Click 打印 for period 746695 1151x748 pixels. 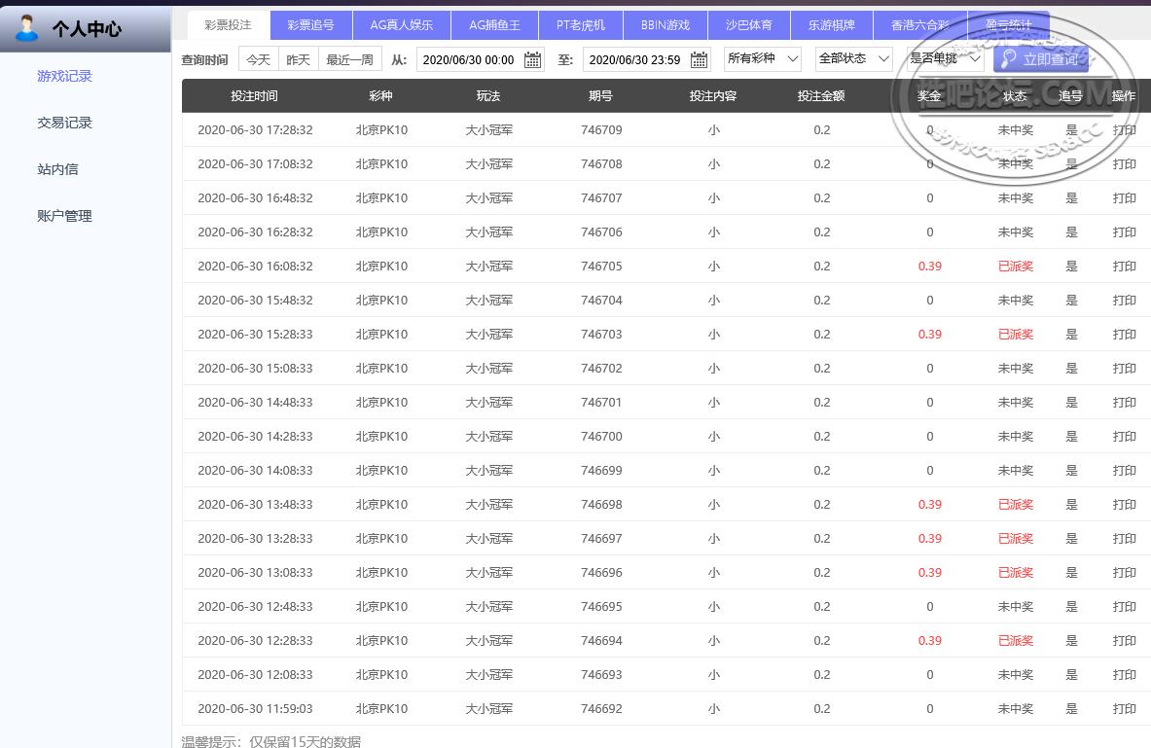[x=1124, y=606]
